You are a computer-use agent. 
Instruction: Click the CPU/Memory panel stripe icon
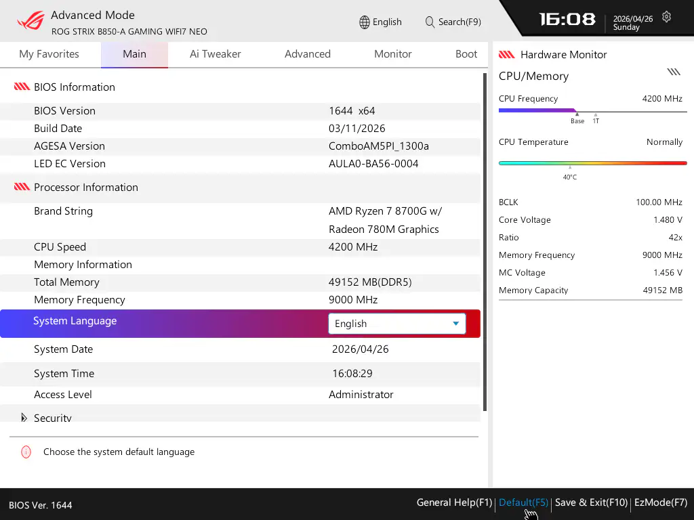pos(674,72)
